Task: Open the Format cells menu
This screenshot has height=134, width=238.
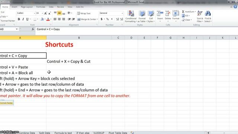Action: click(176, 16)
